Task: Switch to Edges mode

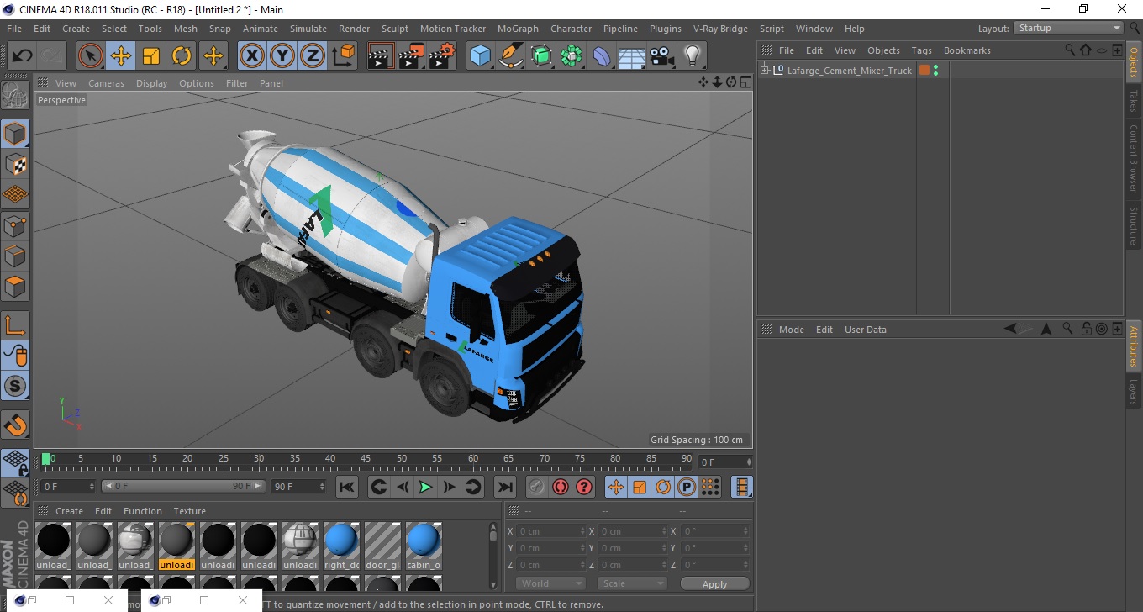Action: [15, 256]
